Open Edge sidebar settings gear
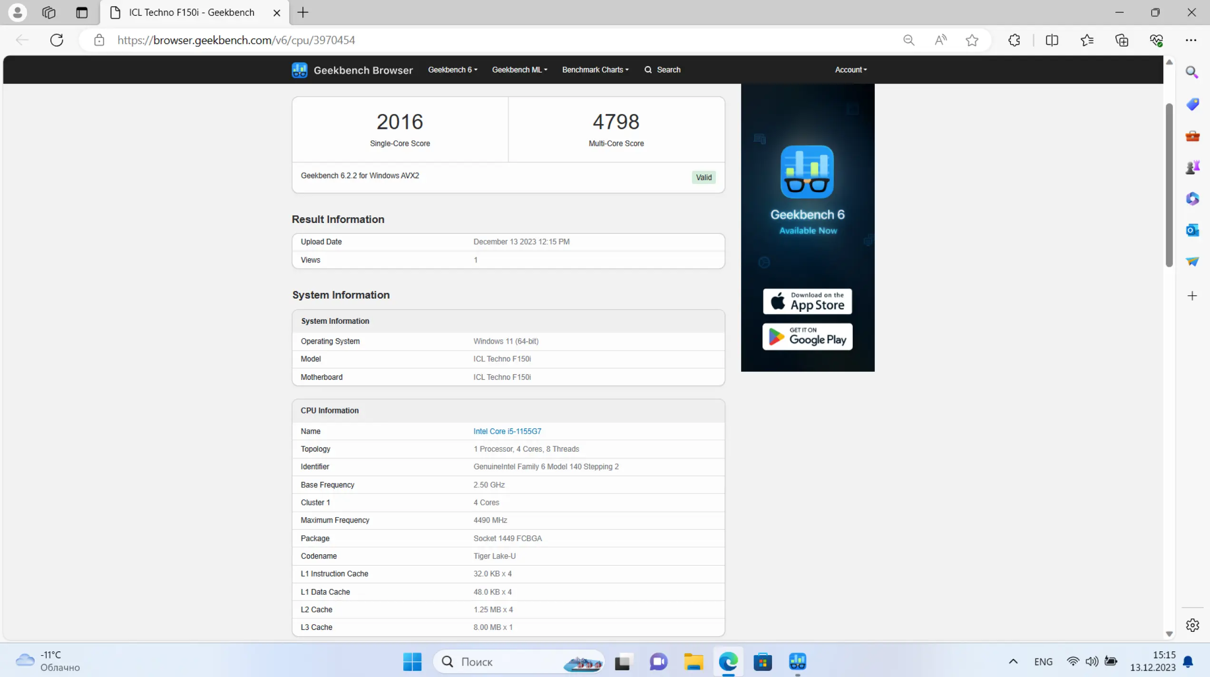The width and height of the screenshot is (1210, 677). 1192,625
